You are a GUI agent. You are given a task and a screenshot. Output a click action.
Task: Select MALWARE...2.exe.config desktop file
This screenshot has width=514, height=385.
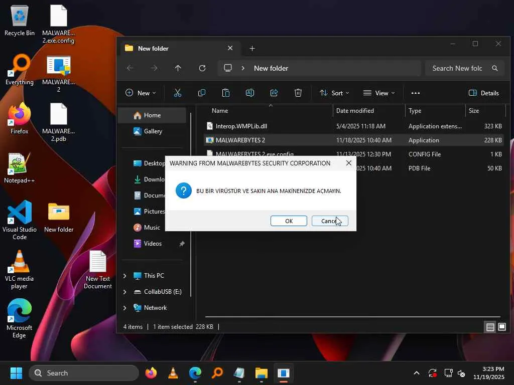click(59, 24)
